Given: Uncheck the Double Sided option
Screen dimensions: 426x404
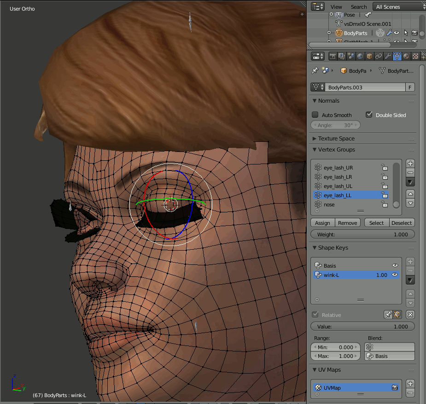Looking at the screenshot, I should click(369, 115).
